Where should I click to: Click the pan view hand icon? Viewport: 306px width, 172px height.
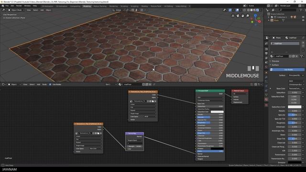[243, 16]
